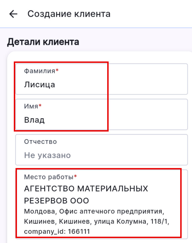
Task: Click the red asterisk next to Место работы
Action: [x=76, y=176]
